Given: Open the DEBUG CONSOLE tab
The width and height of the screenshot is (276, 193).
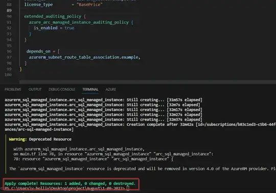Looking at the screenshot, I should 62,89.
